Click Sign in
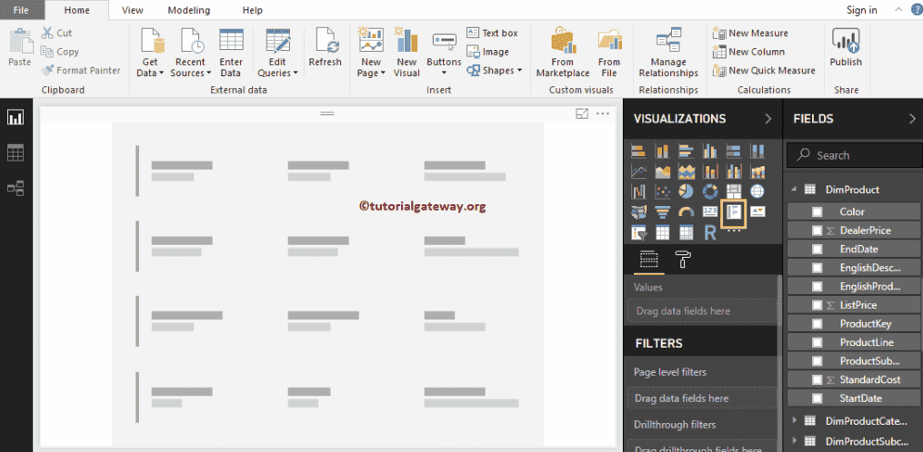This screenshot has height=452, width=923. coord(862,10)
